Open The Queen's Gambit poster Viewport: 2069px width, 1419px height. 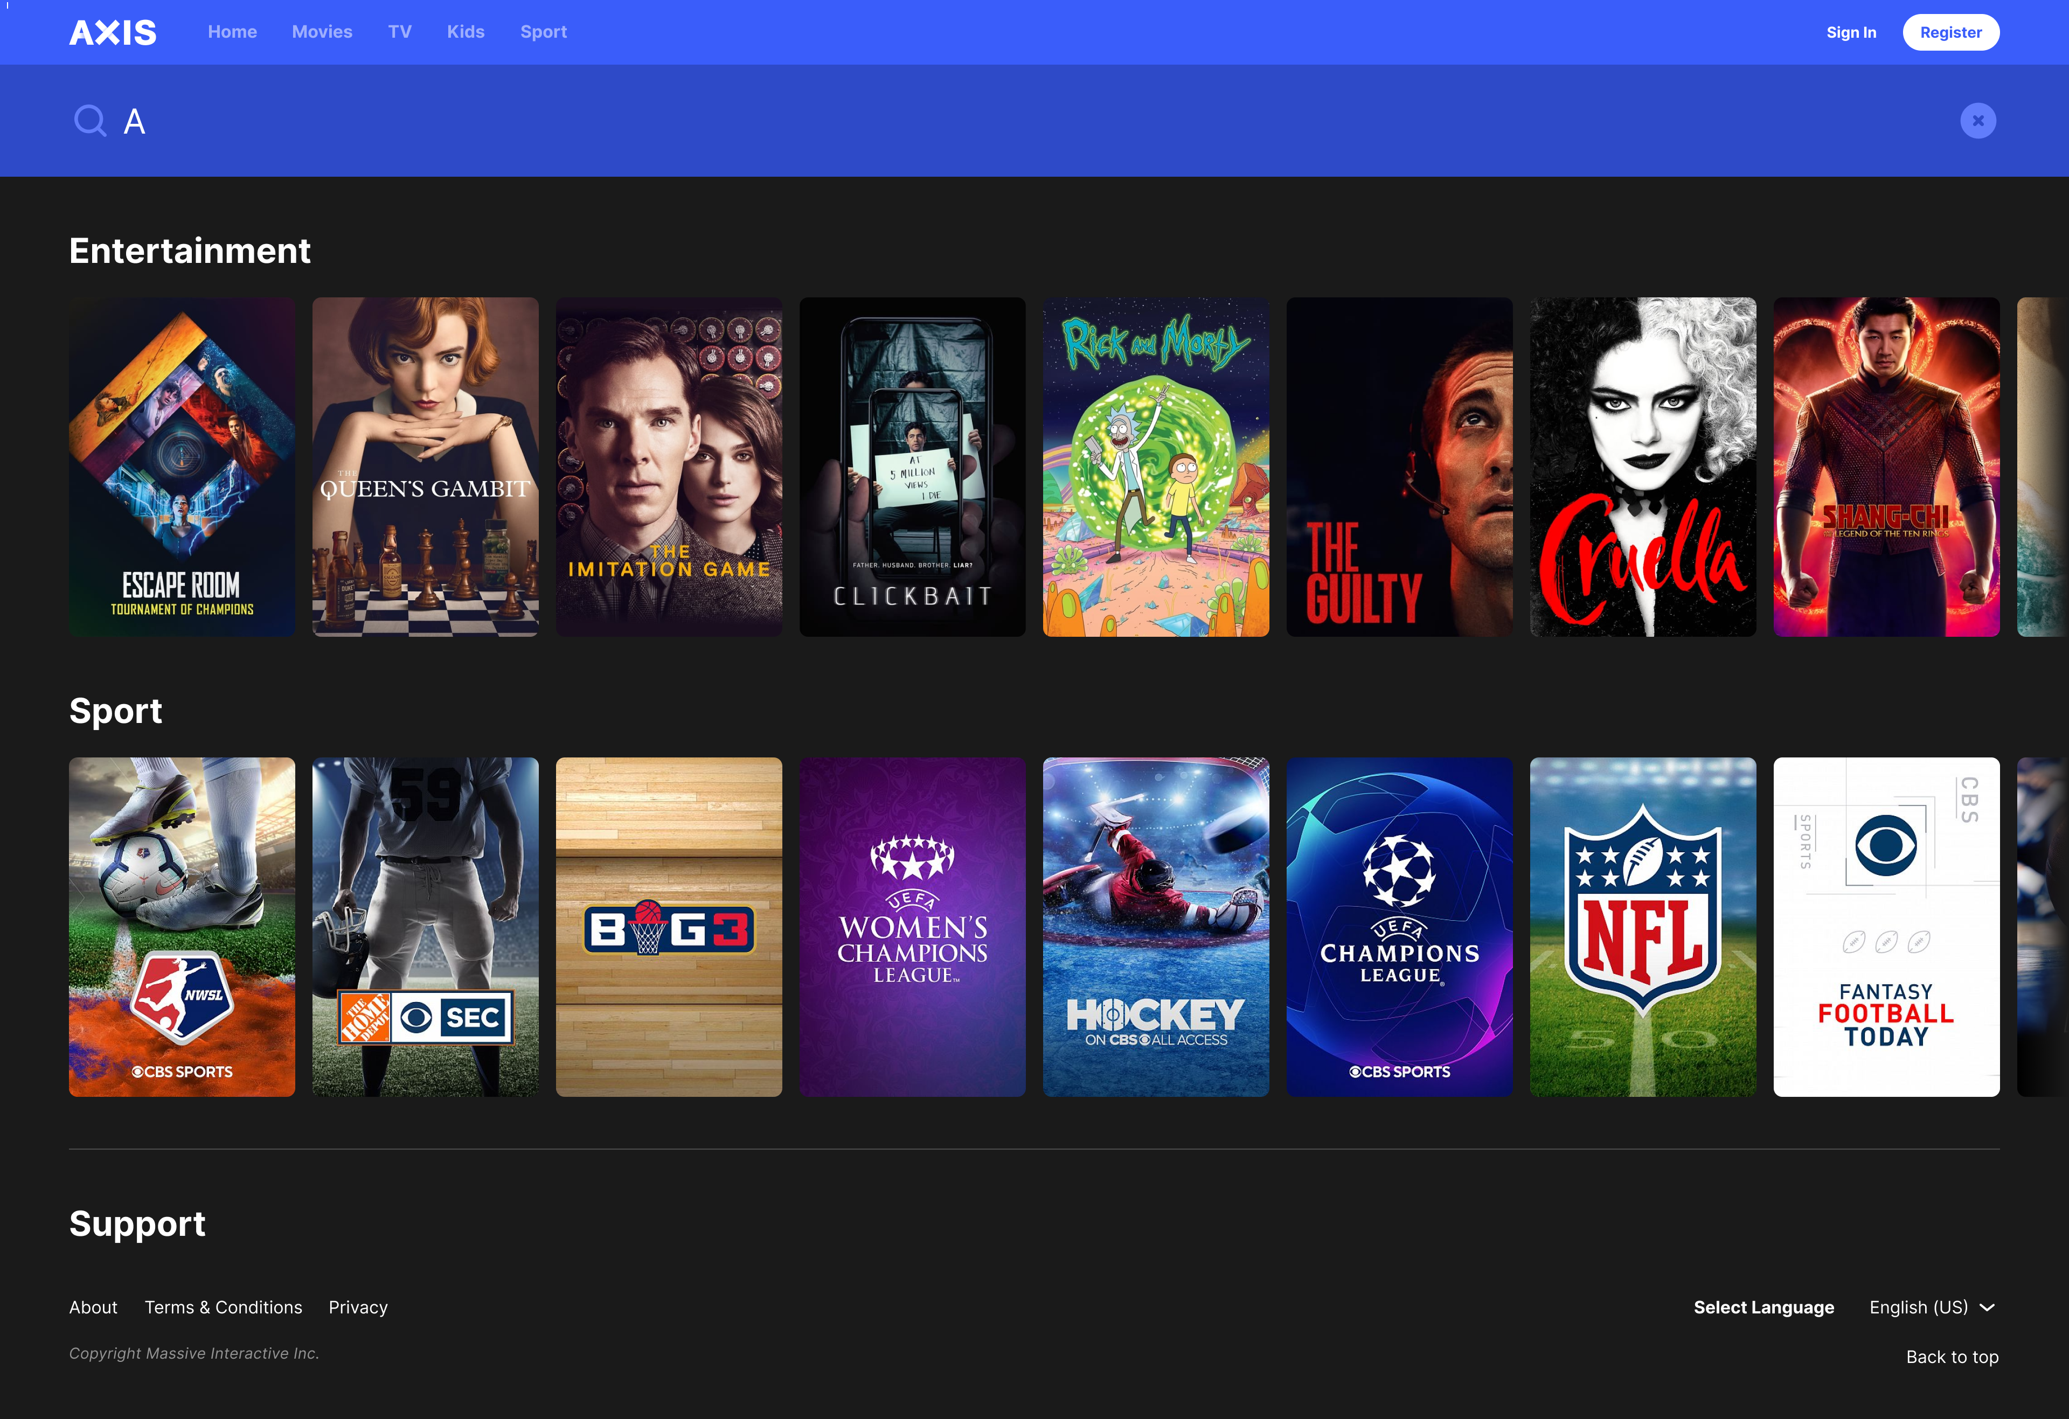pyautogui.click(x=426, y=467)
